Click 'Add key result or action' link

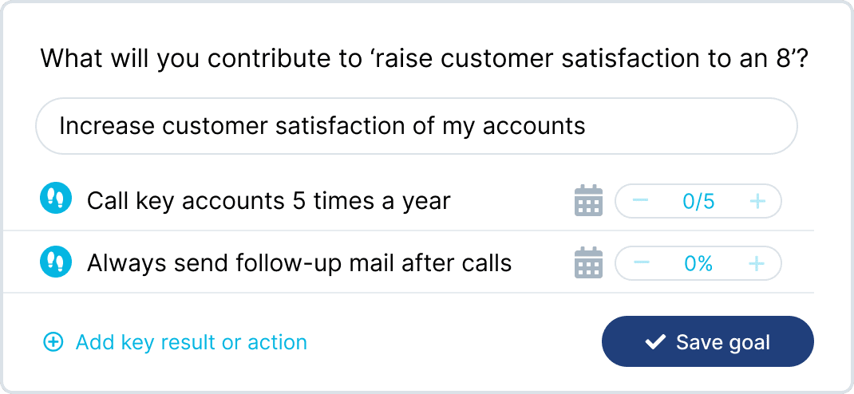[191, 343]
